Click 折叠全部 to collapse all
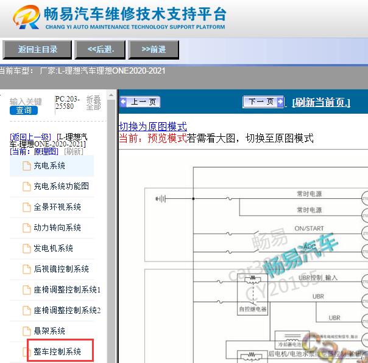368x363 pixels. tap(93, 103)
